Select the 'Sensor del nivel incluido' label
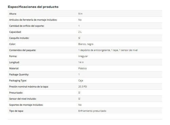 coord(23,99)
